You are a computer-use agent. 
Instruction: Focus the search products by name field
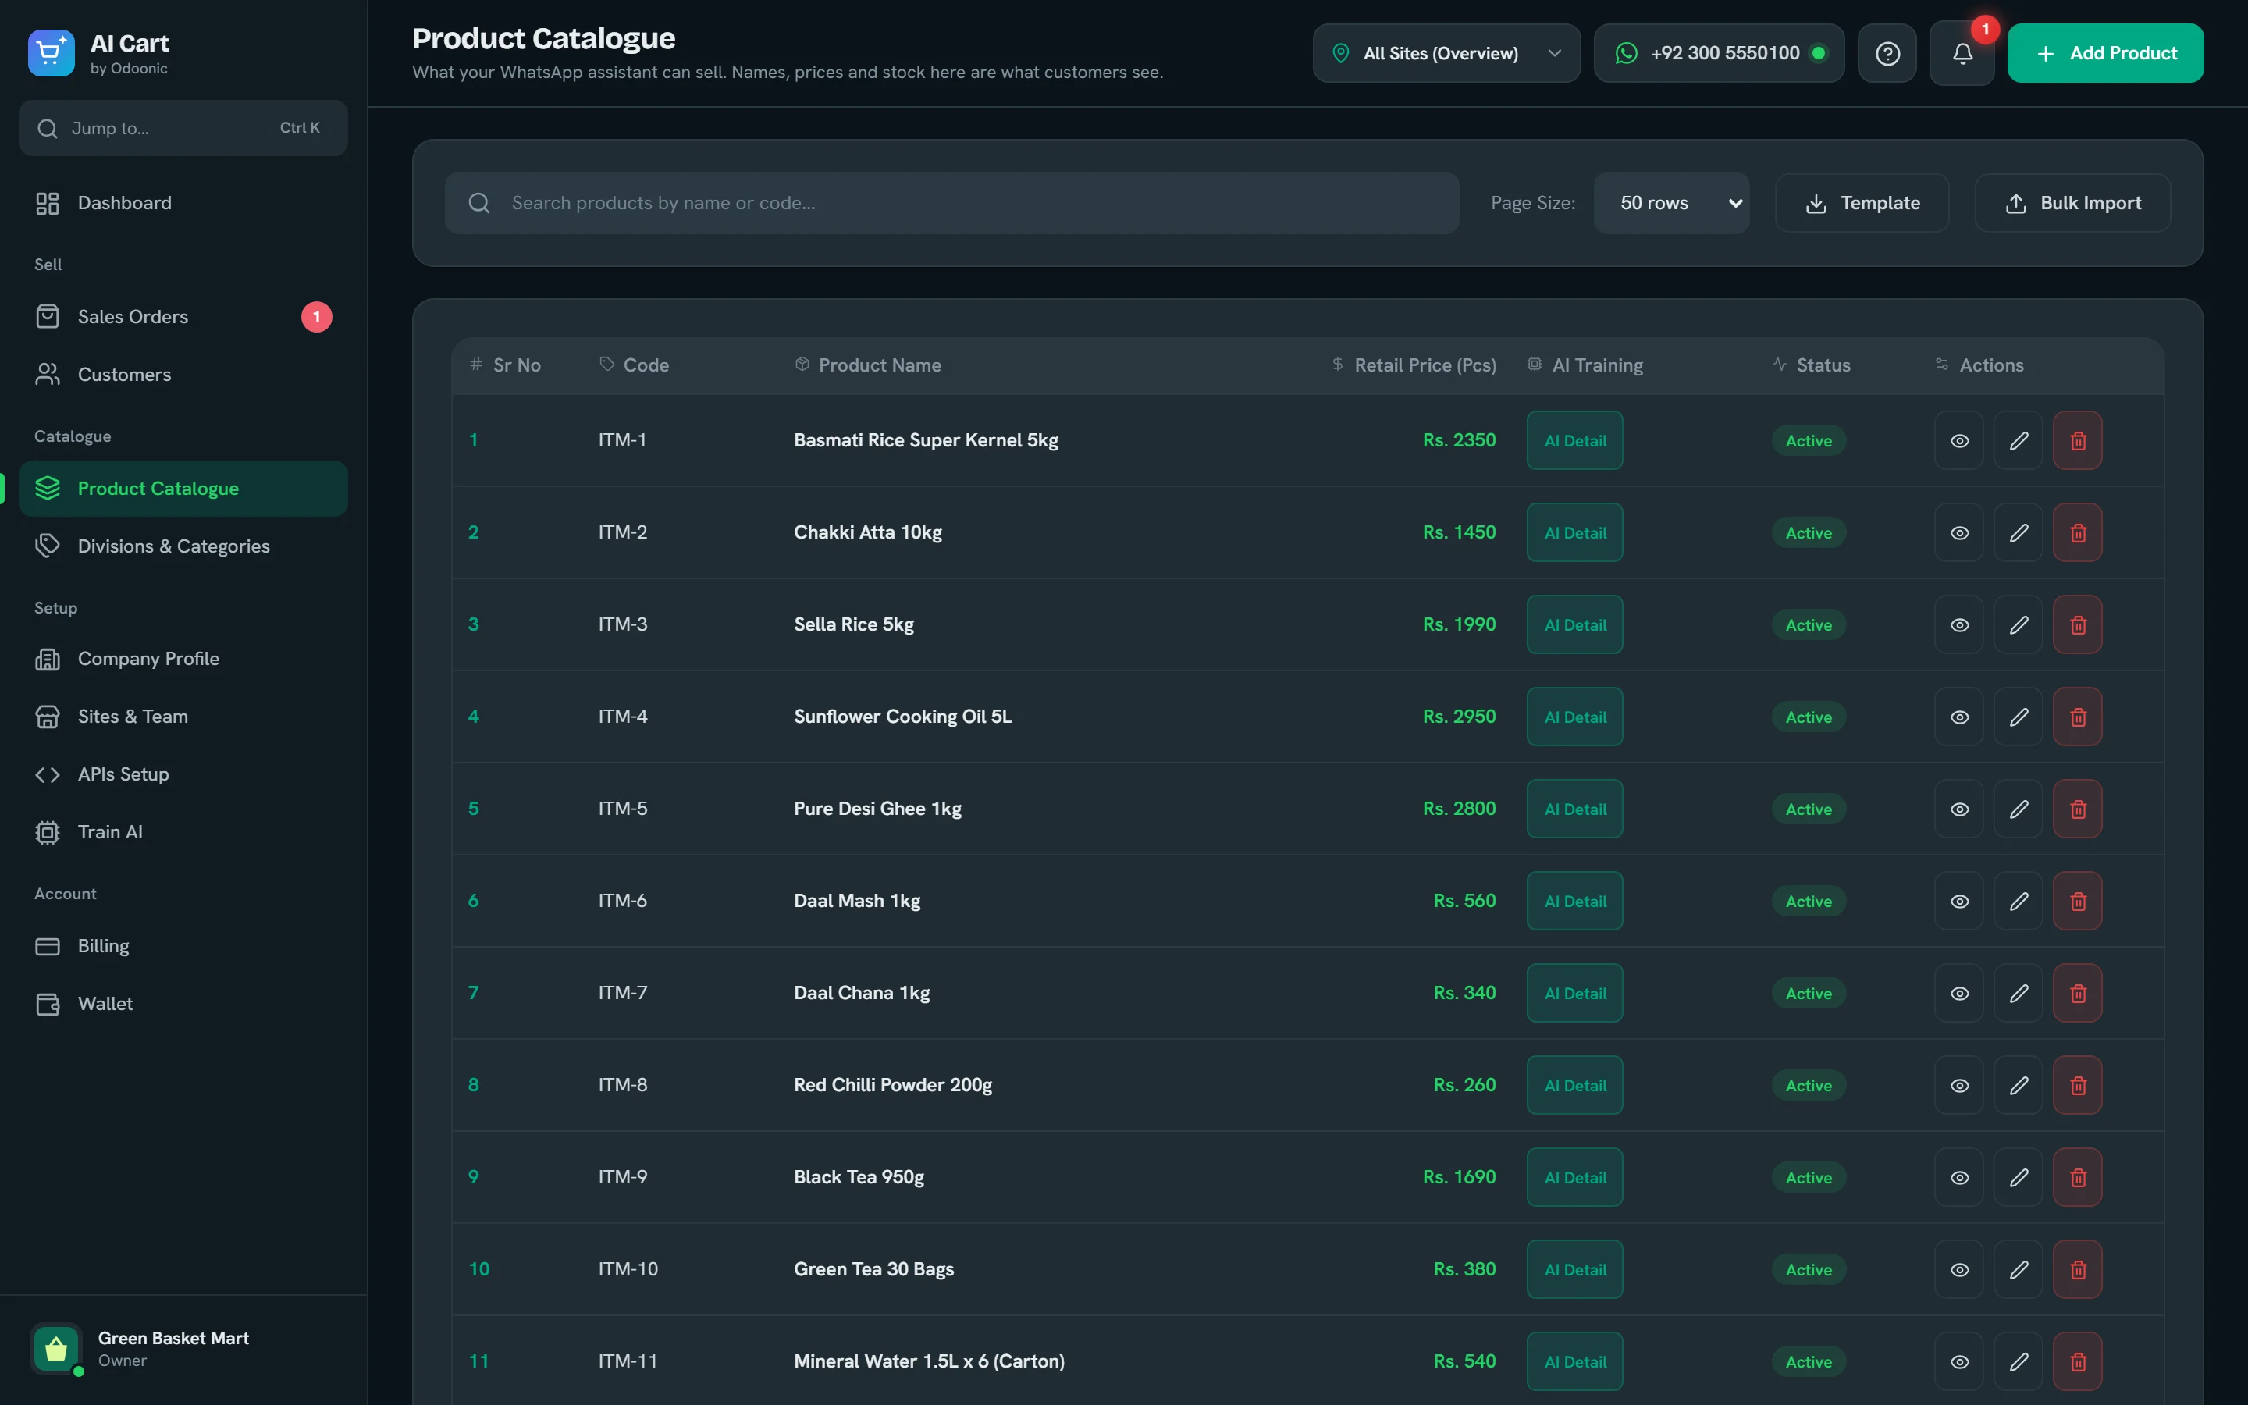point(951,203)
